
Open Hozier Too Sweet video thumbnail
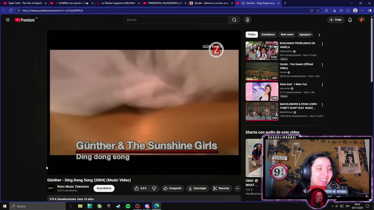coord(262,71)
